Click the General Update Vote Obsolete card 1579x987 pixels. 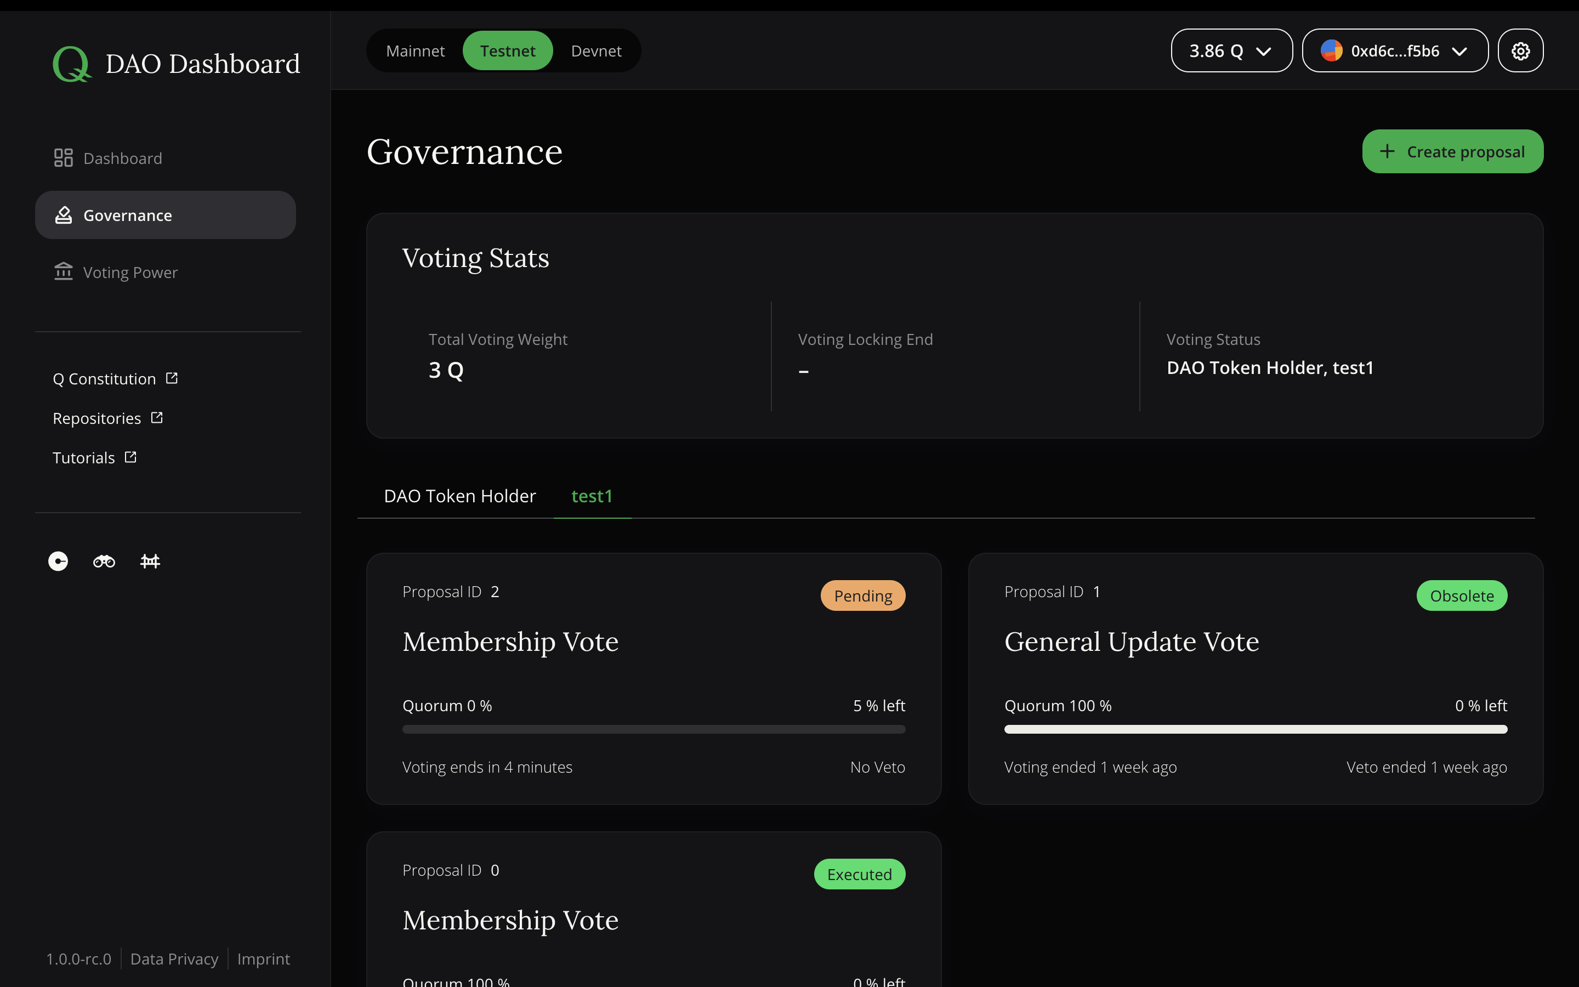click(1255, 678)
